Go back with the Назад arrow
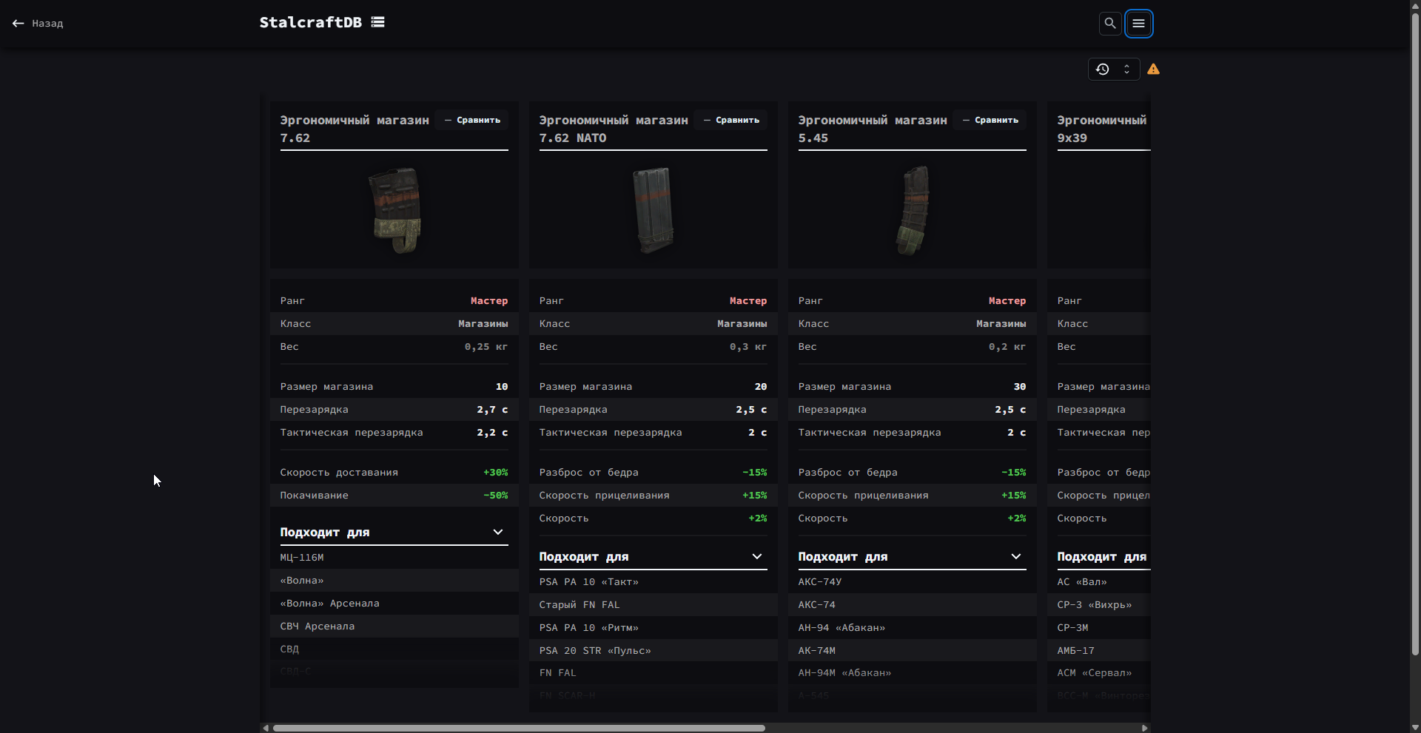1421x733 pixels. (x=38, y=24)
